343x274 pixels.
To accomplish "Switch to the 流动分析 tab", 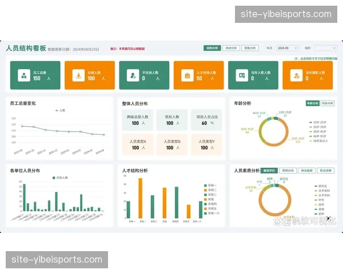I will point(231,49).
